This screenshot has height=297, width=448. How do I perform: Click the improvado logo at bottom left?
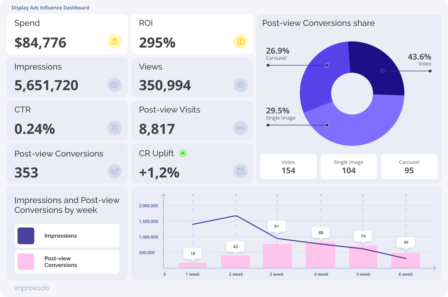(x=31, y=288)
